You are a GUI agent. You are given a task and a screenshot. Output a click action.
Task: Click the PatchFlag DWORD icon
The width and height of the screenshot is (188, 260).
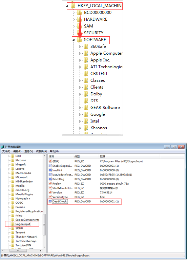(x=50, y=179)
